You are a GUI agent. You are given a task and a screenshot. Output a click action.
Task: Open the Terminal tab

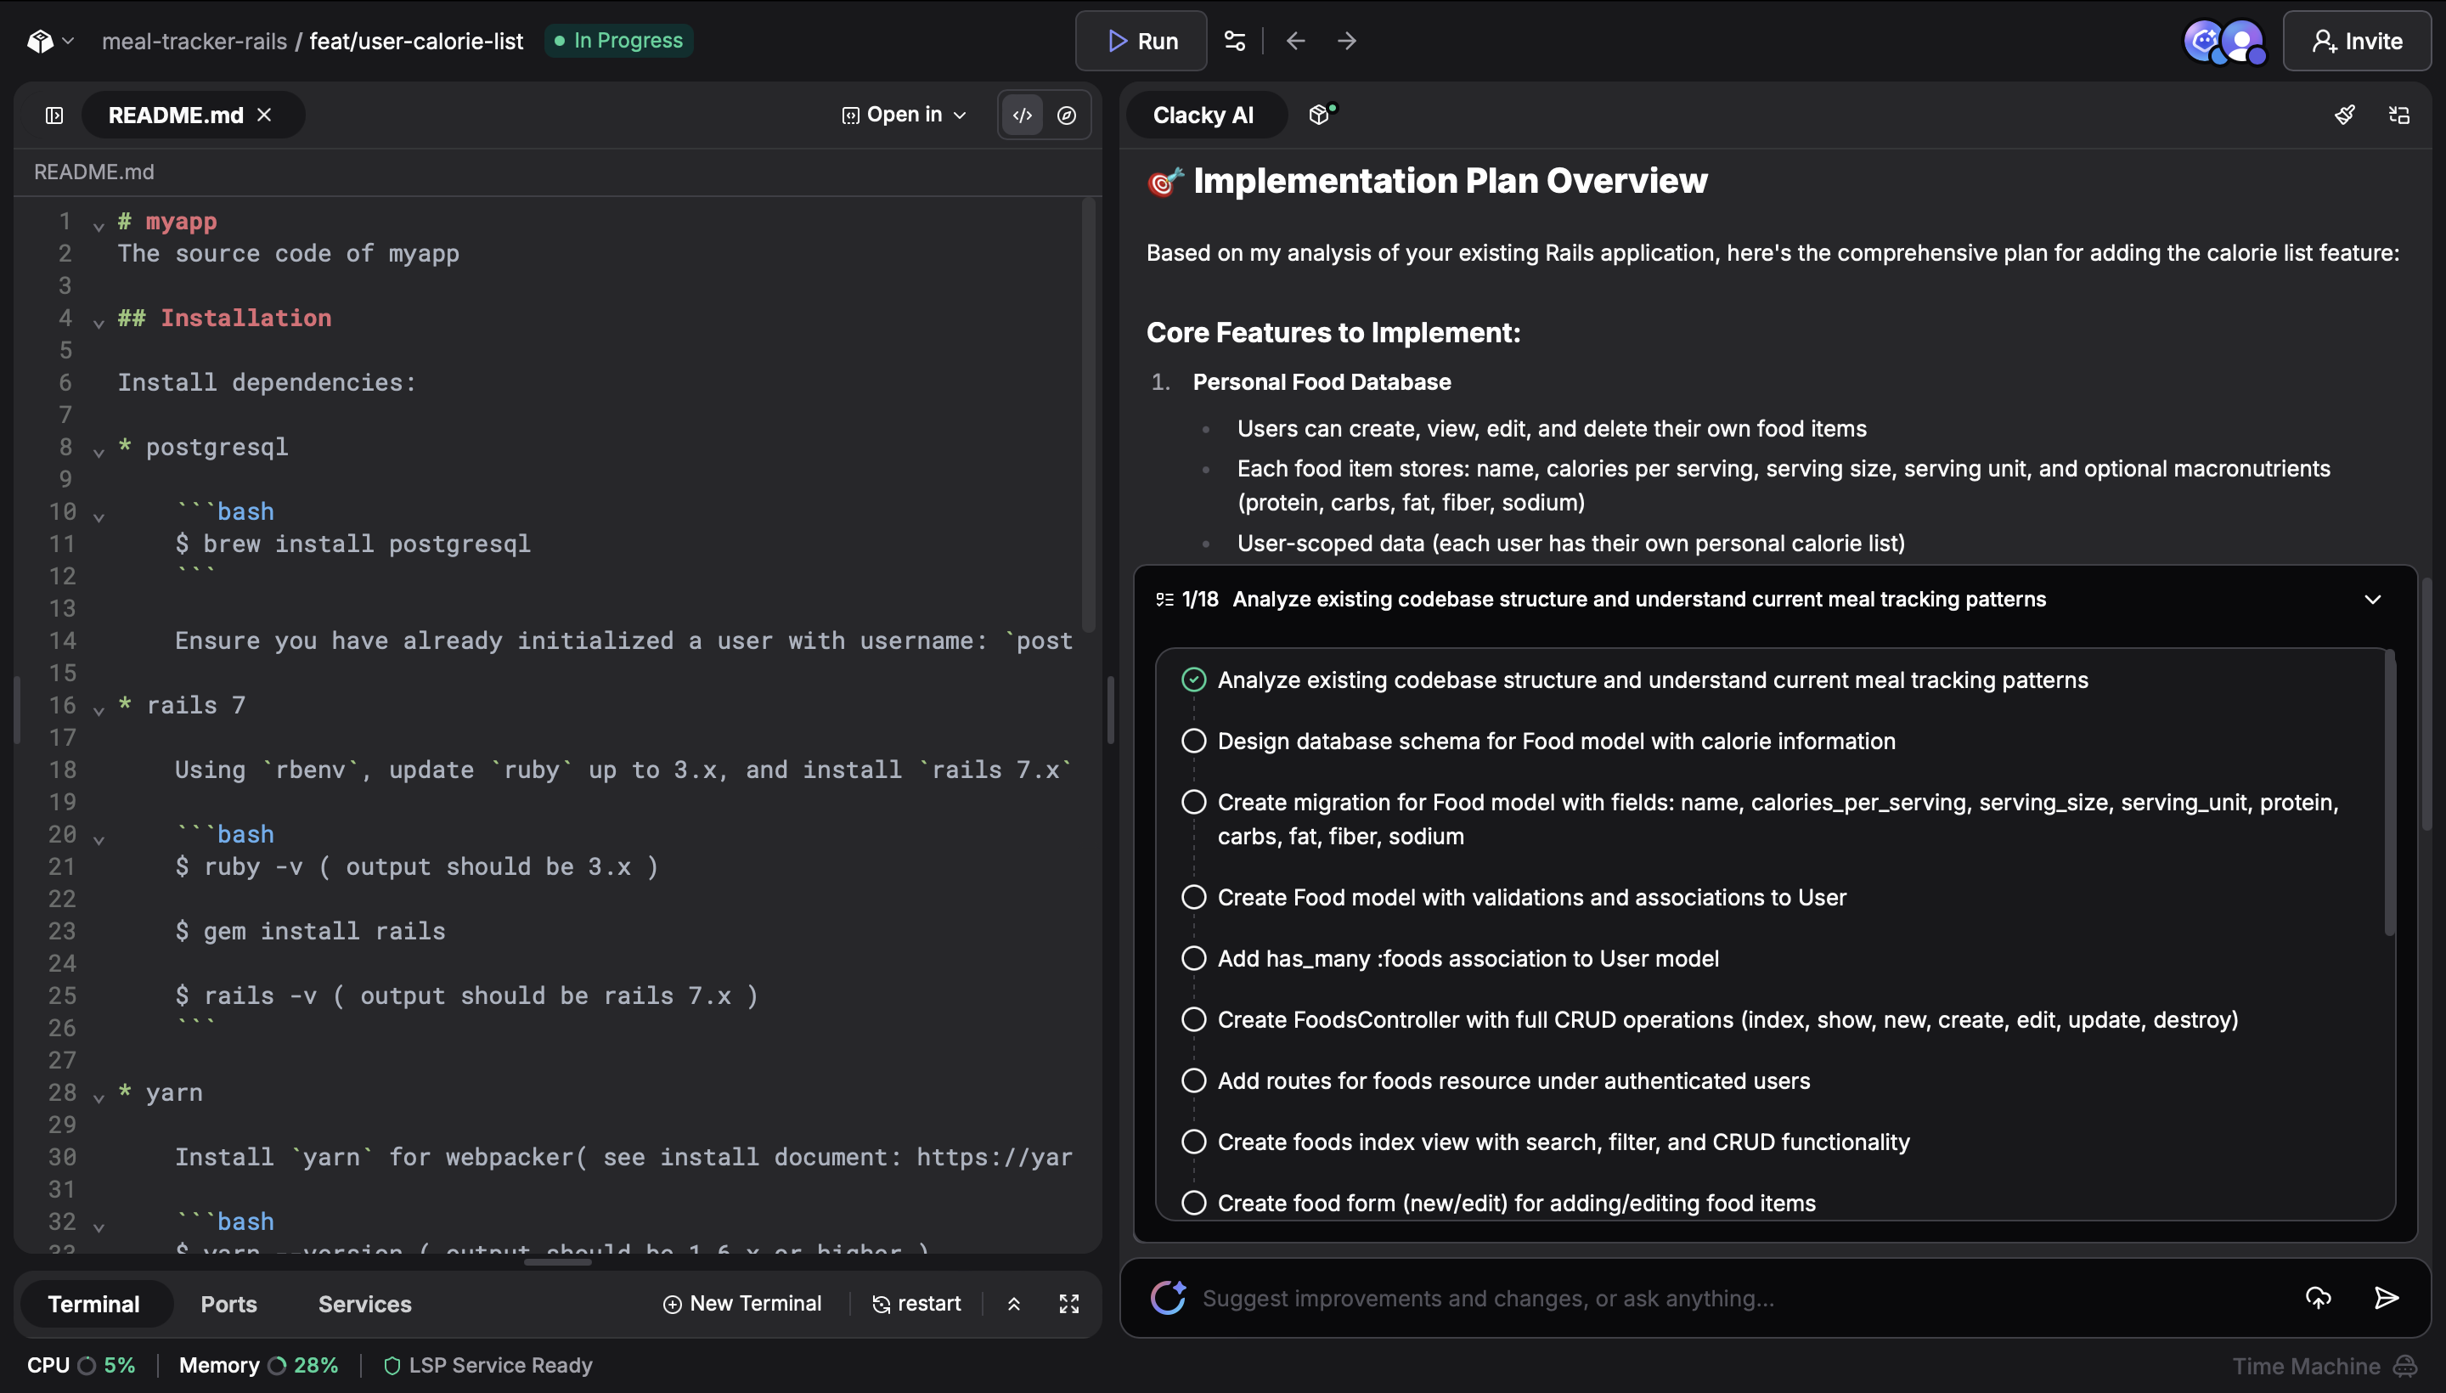pyautogui.click(x=93, y=1304)
